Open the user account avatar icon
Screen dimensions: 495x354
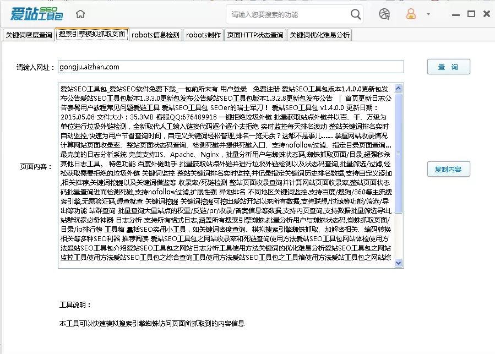[x=411, y=14]
